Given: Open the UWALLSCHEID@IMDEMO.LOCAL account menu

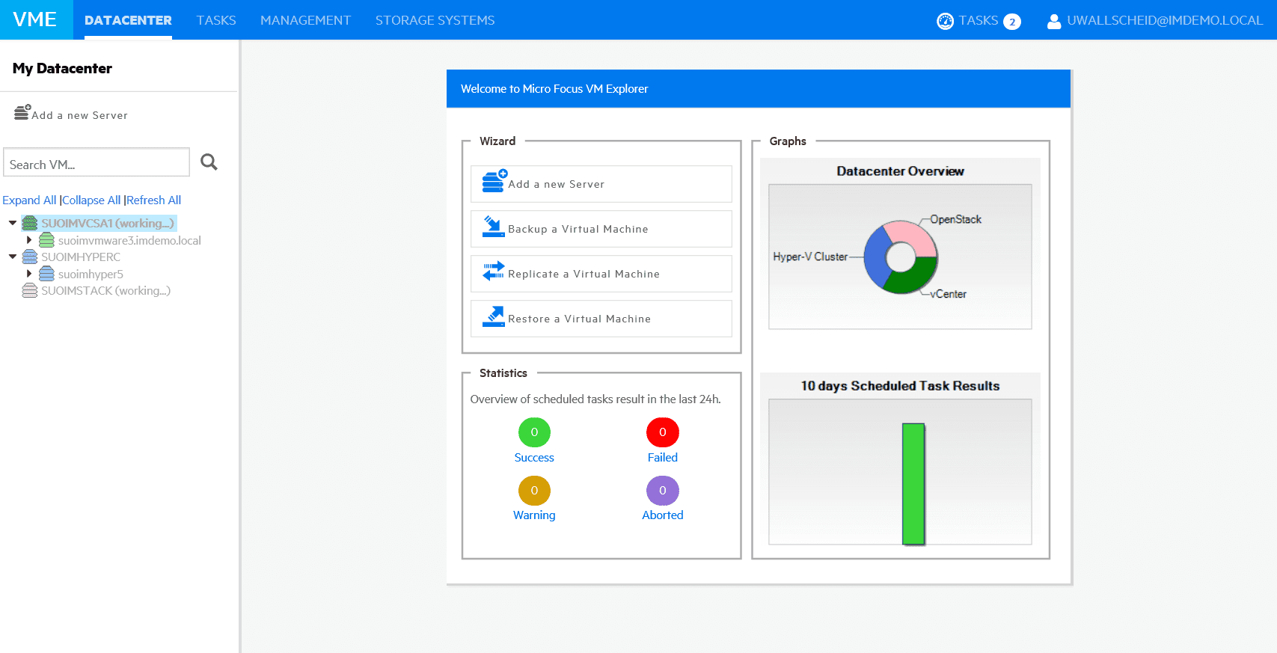Looking at the screenshot, I should (x=1165, y=20).
